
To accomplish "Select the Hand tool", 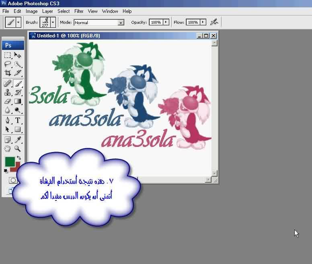I will click(x=8, y=148).
